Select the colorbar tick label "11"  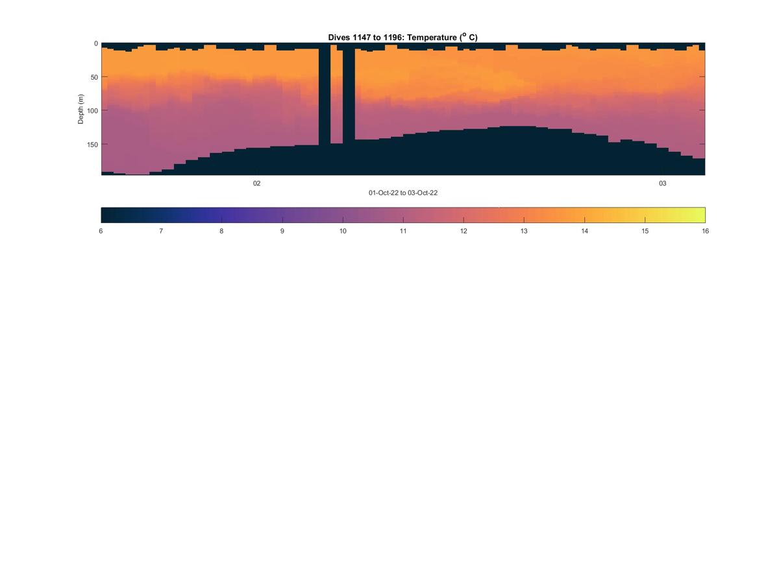coord(403,231)
